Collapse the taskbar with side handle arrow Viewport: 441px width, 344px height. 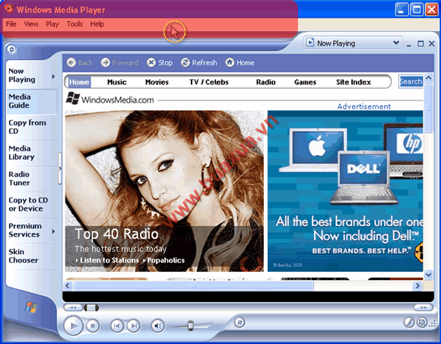coord(60,169)
